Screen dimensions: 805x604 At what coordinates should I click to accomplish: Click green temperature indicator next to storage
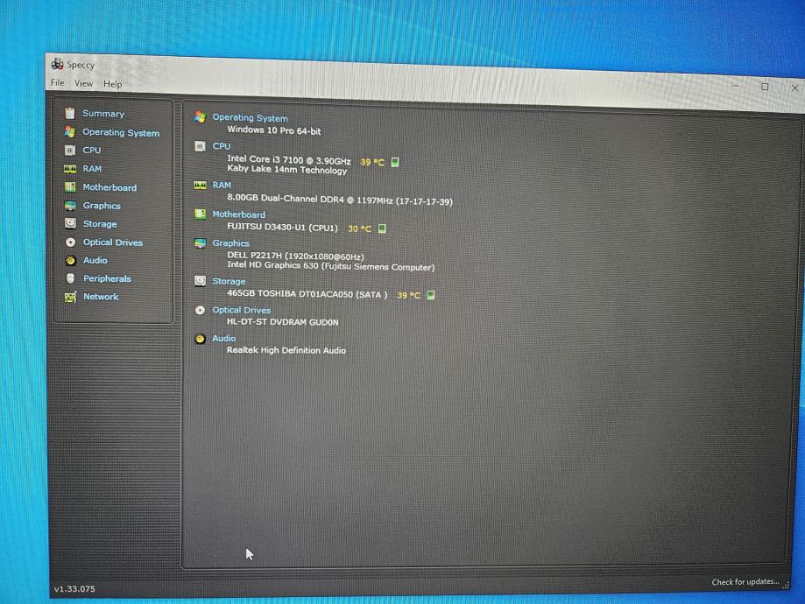[431, 295]
